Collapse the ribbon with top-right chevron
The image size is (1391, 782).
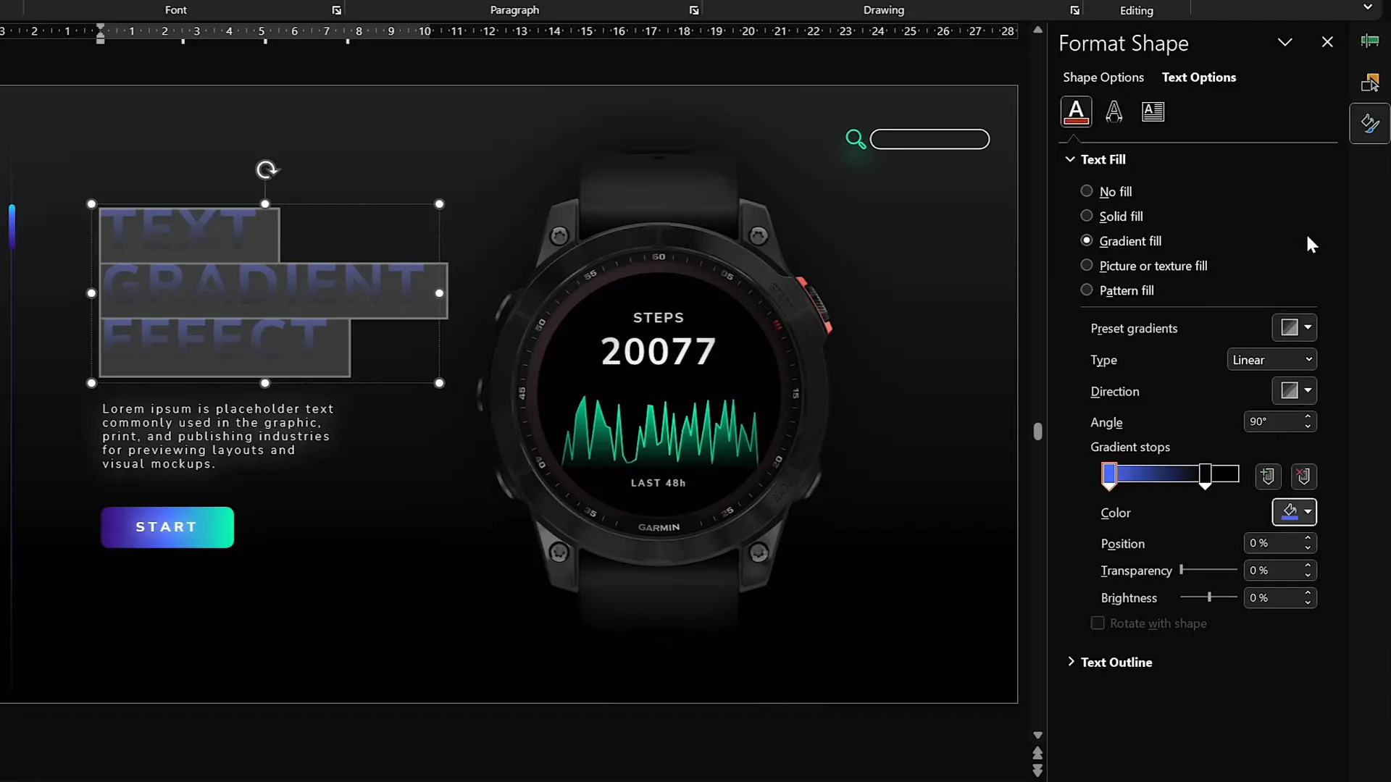[1368, 7]
